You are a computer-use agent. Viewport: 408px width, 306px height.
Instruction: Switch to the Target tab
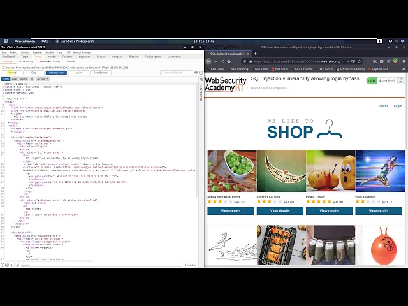click(x=25, y=57)
